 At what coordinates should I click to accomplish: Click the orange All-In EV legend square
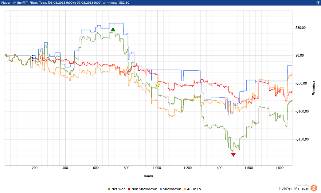coord(184,189)
